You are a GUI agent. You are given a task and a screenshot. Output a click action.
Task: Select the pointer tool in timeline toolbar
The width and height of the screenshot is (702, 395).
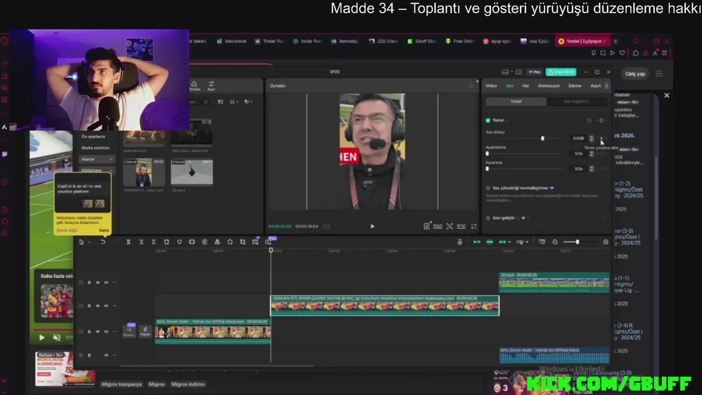81,242
